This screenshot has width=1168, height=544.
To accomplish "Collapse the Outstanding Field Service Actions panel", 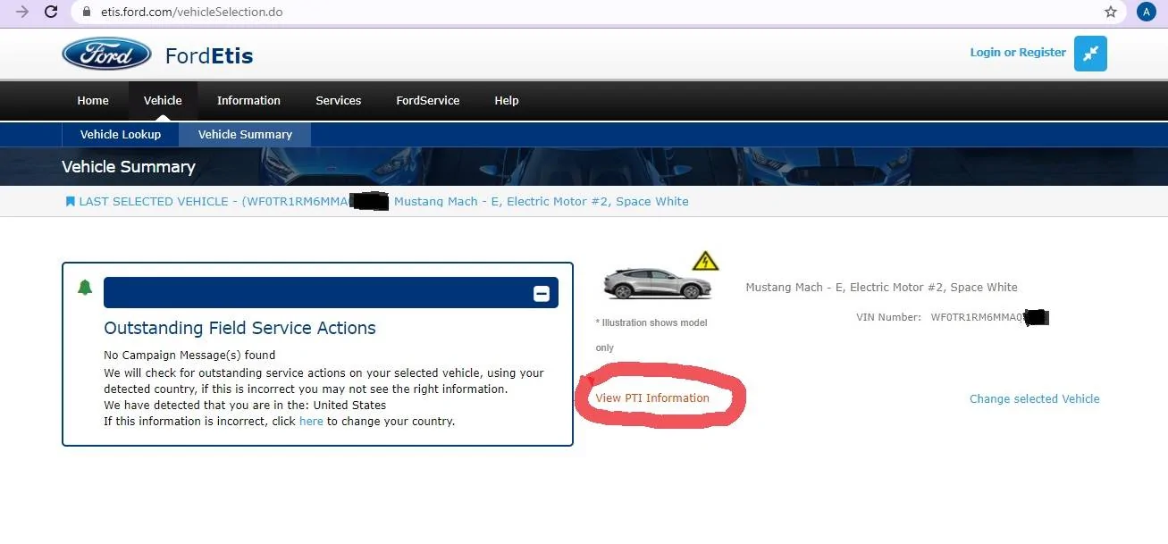I will coord(542,293).
